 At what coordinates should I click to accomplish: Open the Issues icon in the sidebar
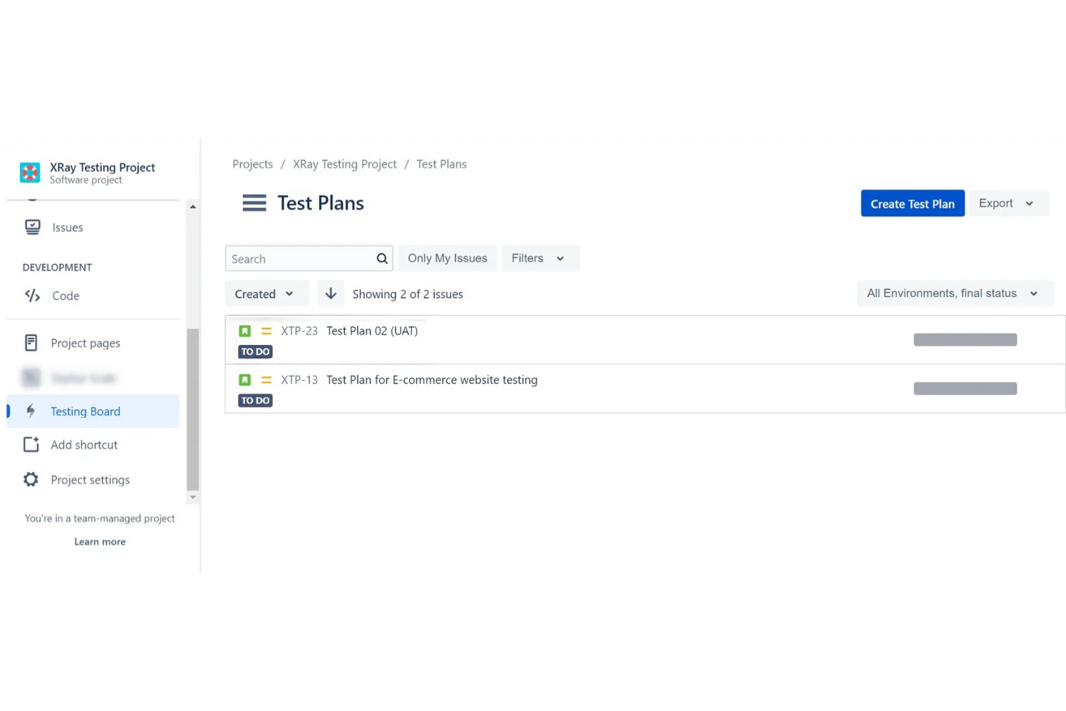tap(32, 227)
